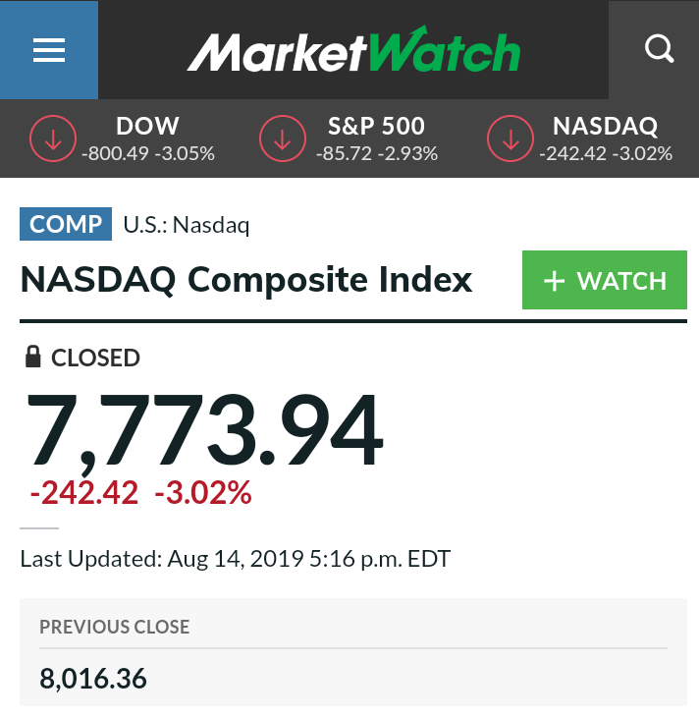This screenshot has width=699, height=718.
Task: Click the red -3.02% percent change
Action: pos(203,493)
